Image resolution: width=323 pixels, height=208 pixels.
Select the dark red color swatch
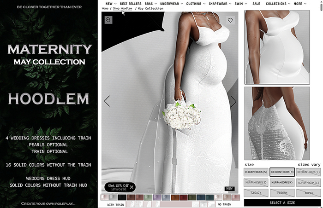tap(183, 197)
